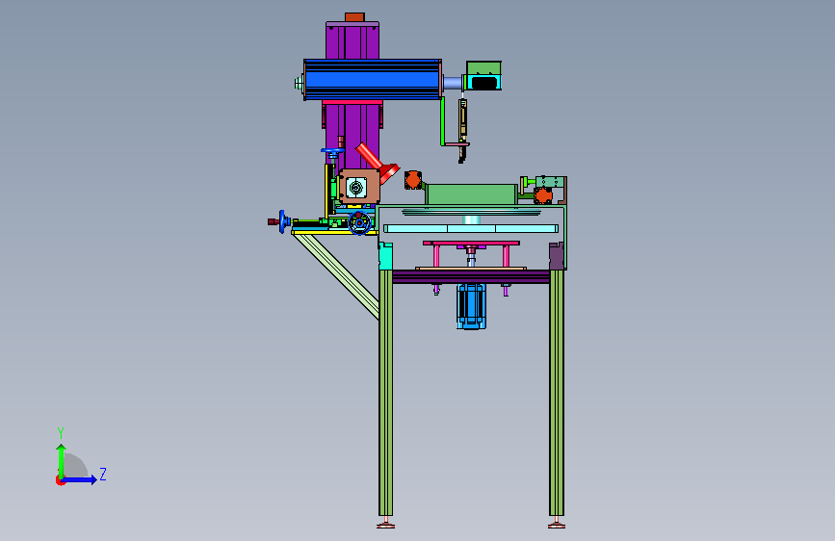The height and width of the screenshot is (541, 835).
Task: Select the blue motor under the table
Action: point(471,306)
